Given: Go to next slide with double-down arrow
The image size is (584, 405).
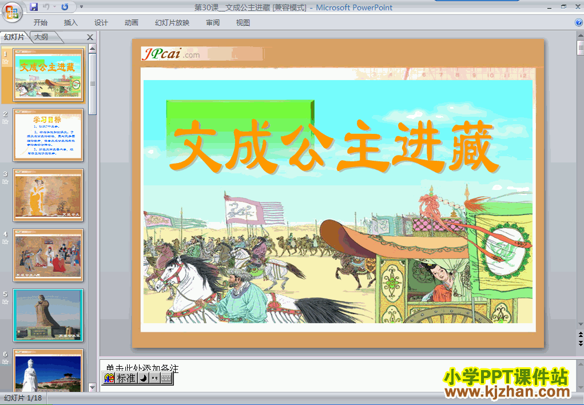Looking at the screenshot, I should coord(580,343).
